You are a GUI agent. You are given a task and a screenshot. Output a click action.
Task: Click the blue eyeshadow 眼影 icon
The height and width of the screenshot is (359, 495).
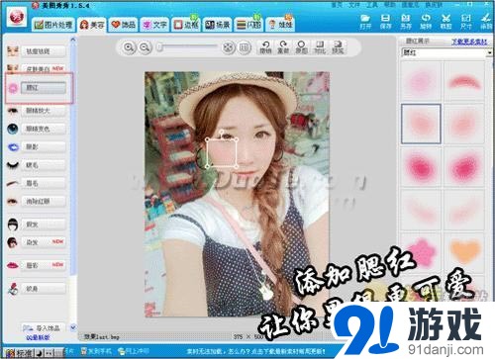(x=13, y=147)
